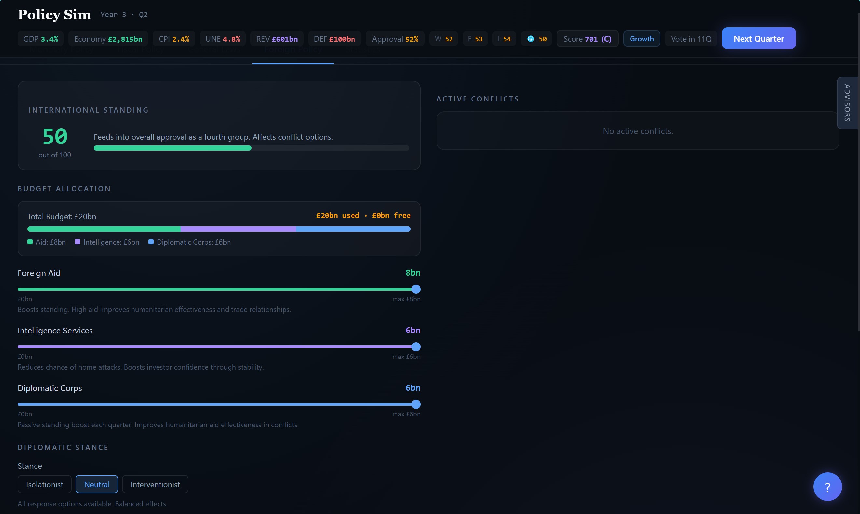Click the Intelligence Services slider handle

(416, 347)
